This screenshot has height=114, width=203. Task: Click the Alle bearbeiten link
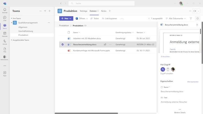193,82
